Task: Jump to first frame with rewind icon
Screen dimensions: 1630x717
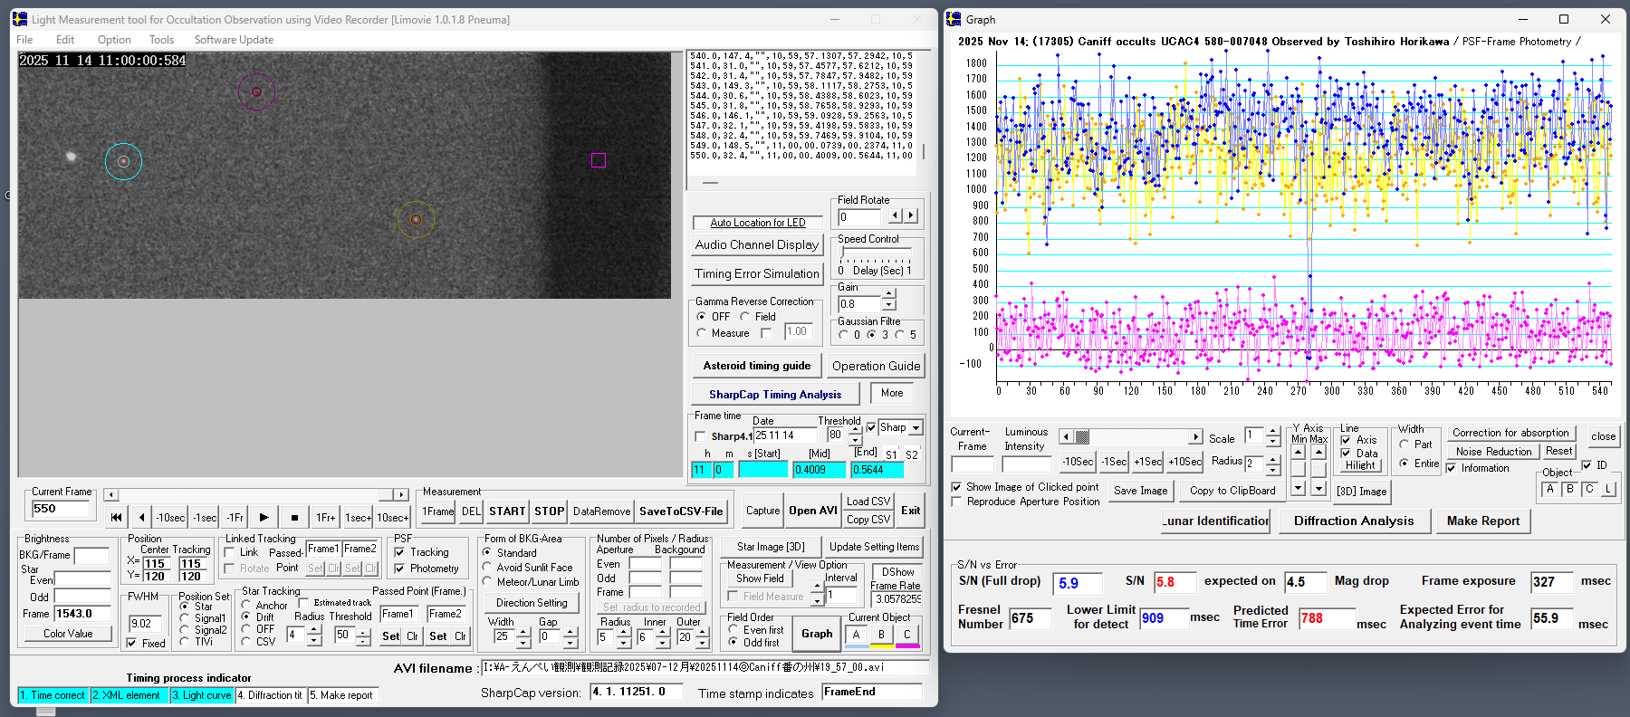Action: [116, 518]
